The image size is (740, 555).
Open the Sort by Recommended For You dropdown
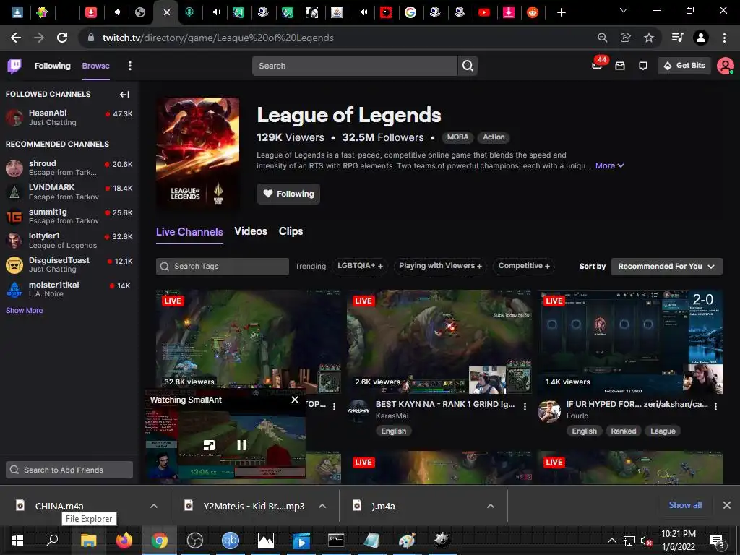666,267
